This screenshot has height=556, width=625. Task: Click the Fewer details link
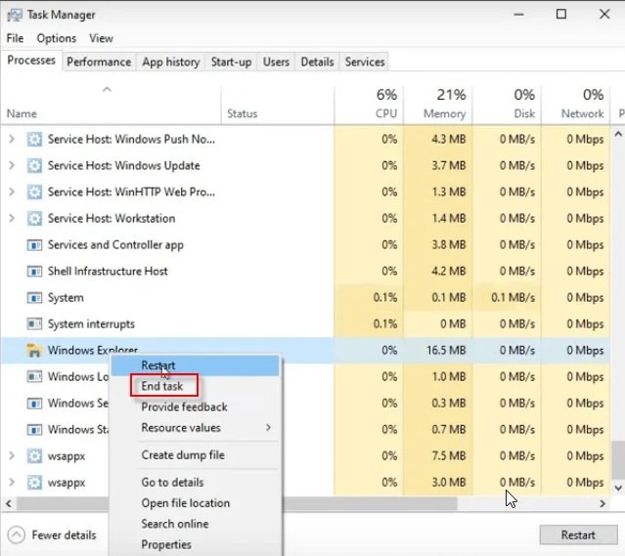[x=64, y=535]
